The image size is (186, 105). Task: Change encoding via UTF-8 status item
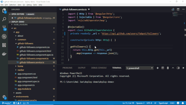pos(149,103)
